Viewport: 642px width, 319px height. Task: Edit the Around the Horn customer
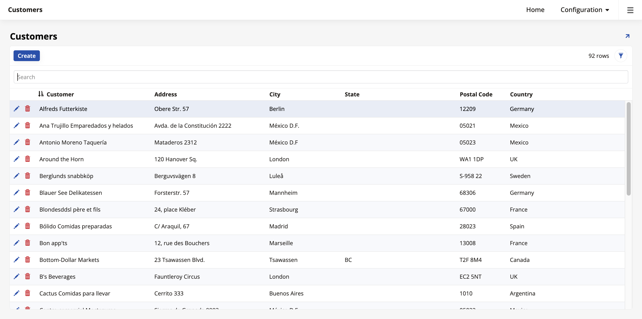17,159
